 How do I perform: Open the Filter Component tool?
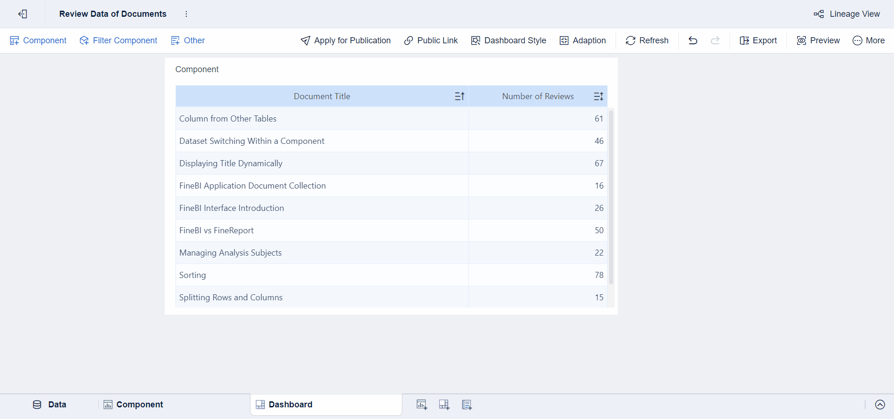click(118, 41)
